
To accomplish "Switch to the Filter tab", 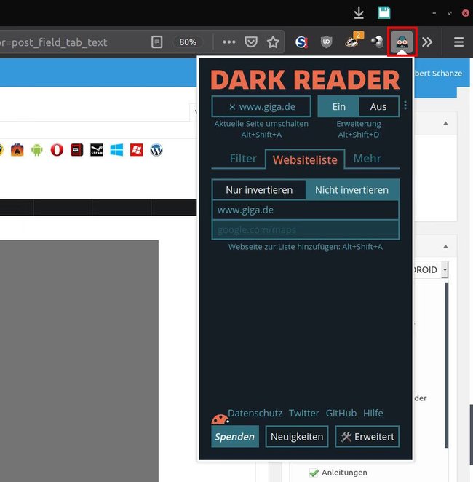I will pyautogui.click(x=243, y=159).
